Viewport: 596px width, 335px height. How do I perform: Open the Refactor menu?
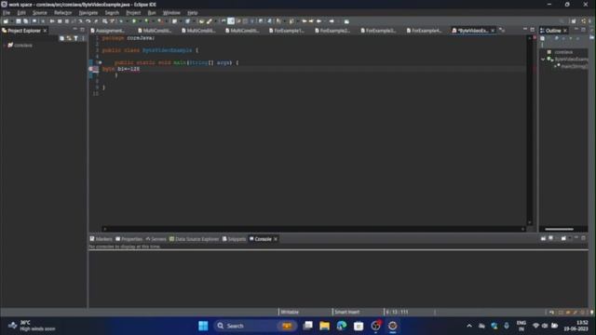tap(62, 13)
